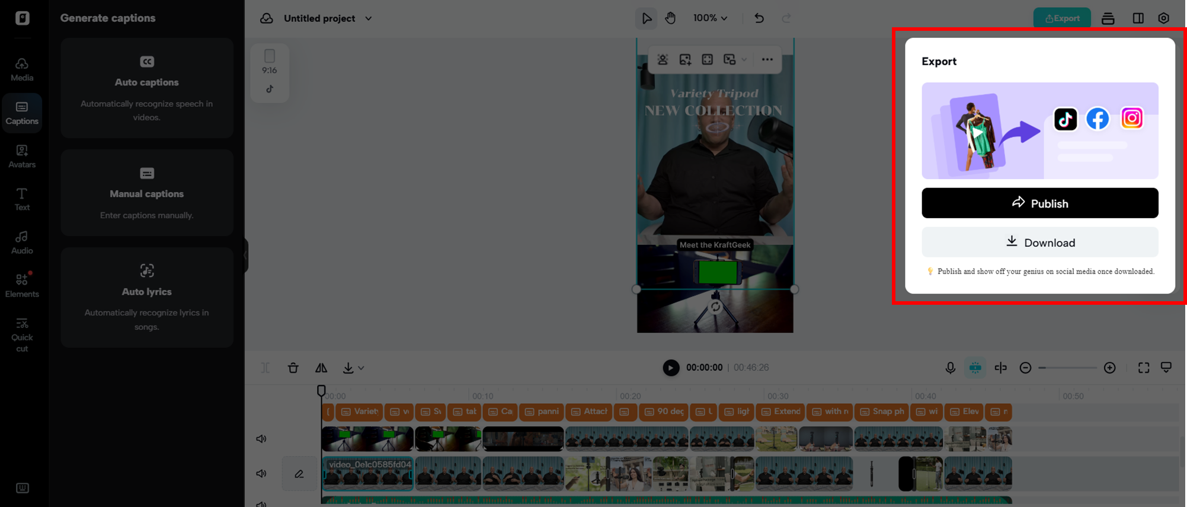Image resolution: width=1187 pixels, height=507 pixels.
Task: Click the timeline ruler at 00:20
Action: point(630,396)
